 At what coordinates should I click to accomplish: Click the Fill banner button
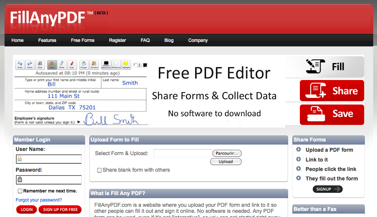[324, 67]
